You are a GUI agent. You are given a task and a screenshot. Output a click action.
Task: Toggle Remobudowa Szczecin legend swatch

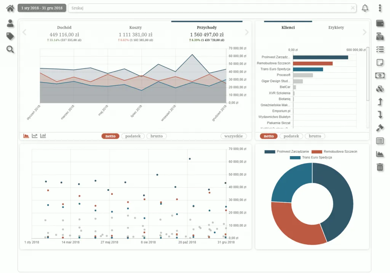317,152
